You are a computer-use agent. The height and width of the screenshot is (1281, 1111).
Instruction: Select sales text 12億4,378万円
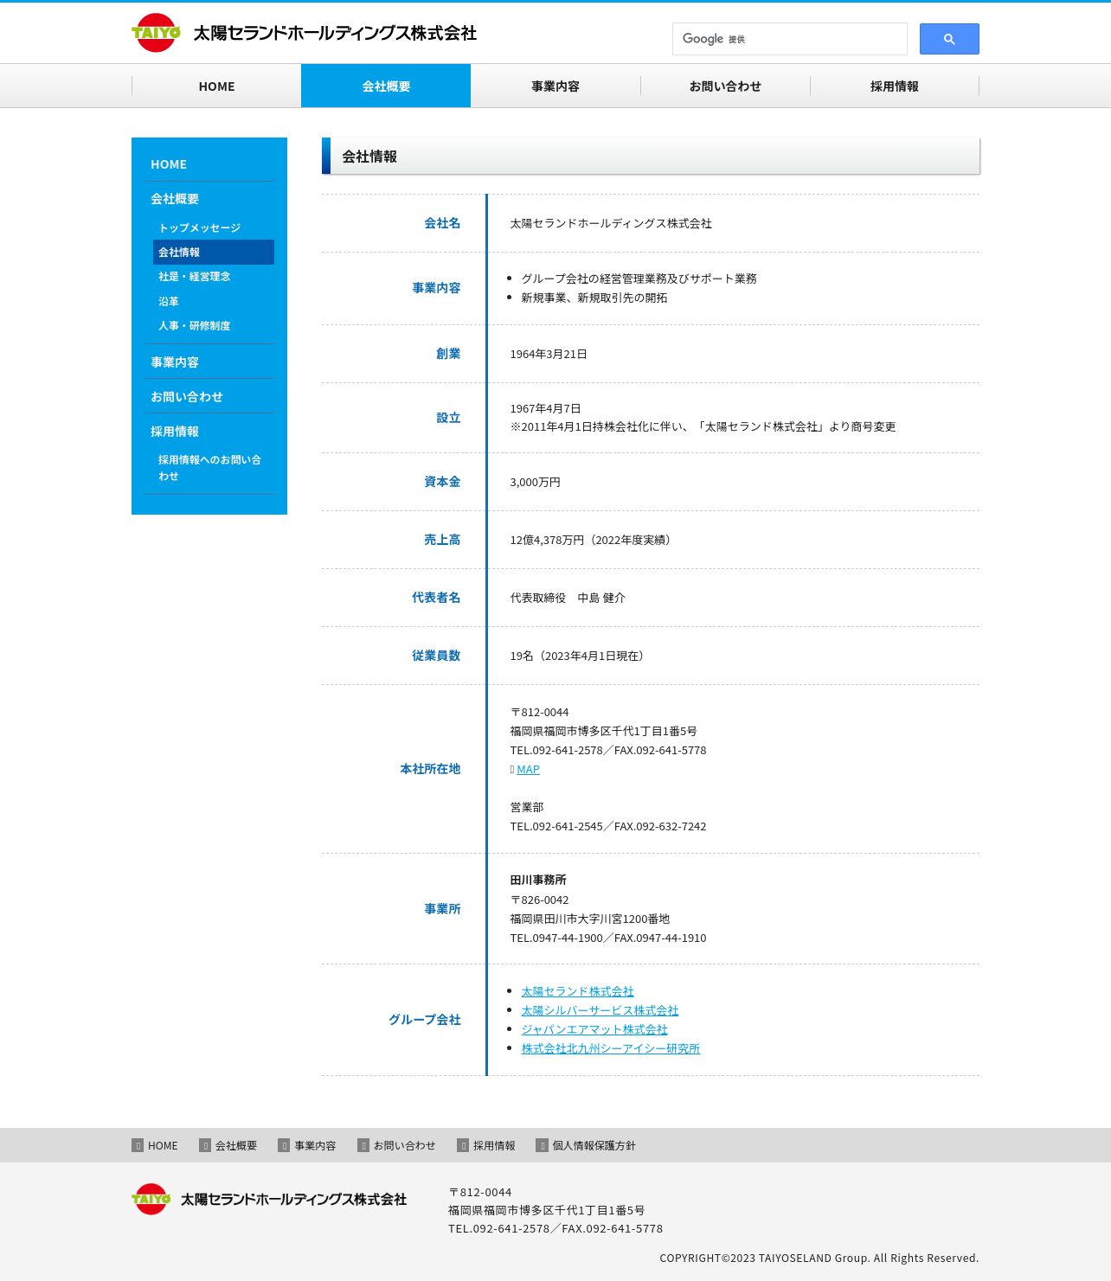pyautogui.click(x=547, y=540)
